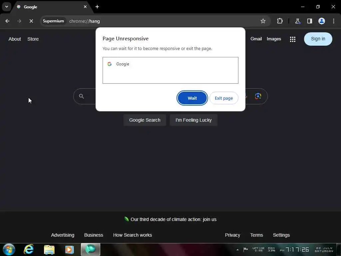Image resolution: width=341 pixels, height=256 pixels.
Task: Click the Sign in button
Action: (x=318, y=39)
